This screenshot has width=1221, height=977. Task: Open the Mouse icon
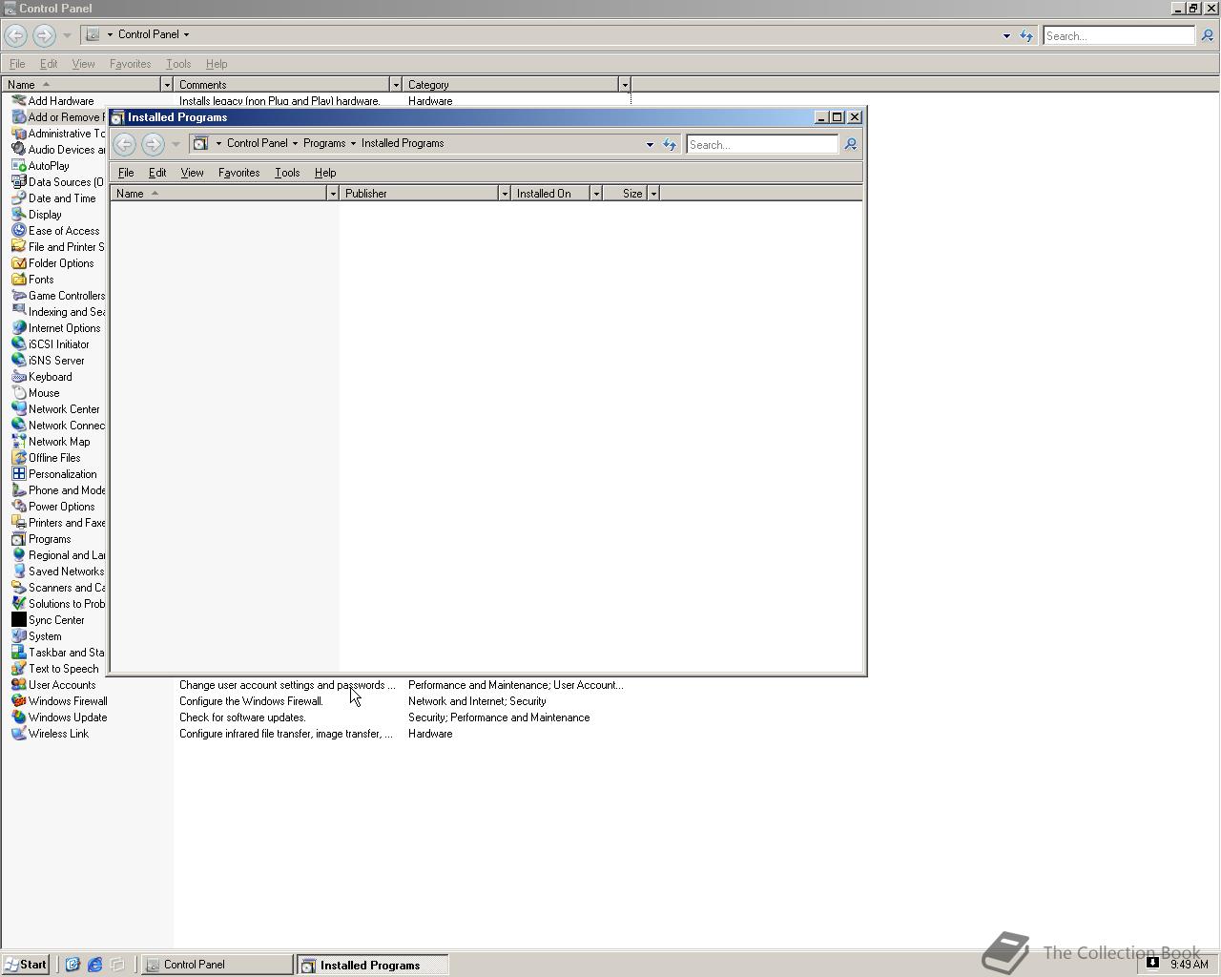(18, 393)
